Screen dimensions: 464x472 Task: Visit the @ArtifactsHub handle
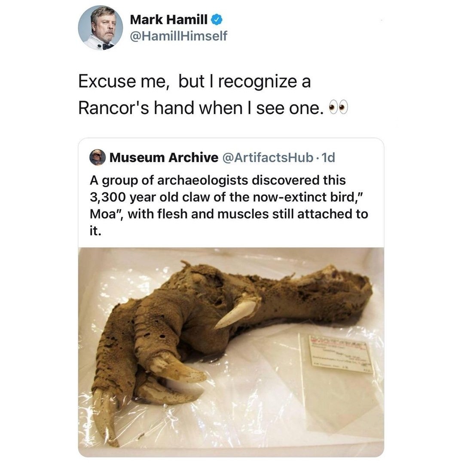[x=268, y=157]
